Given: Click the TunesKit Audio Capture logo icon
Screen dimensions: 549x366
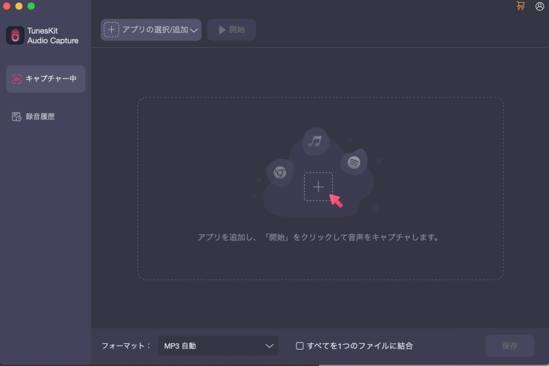Looking at the screenshot, I should pyautogui.click(x=15, y=36).
